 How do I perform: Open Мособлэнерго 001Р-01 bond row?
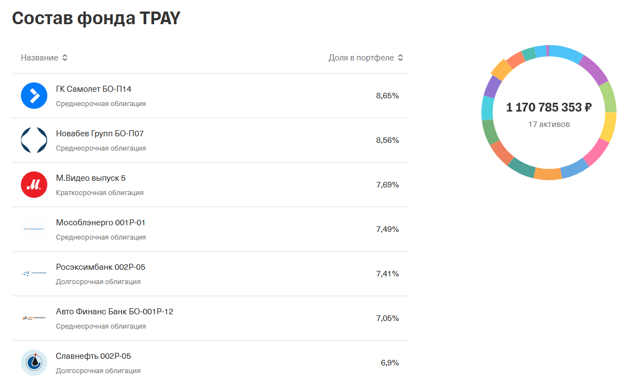(x=210, y=229)
